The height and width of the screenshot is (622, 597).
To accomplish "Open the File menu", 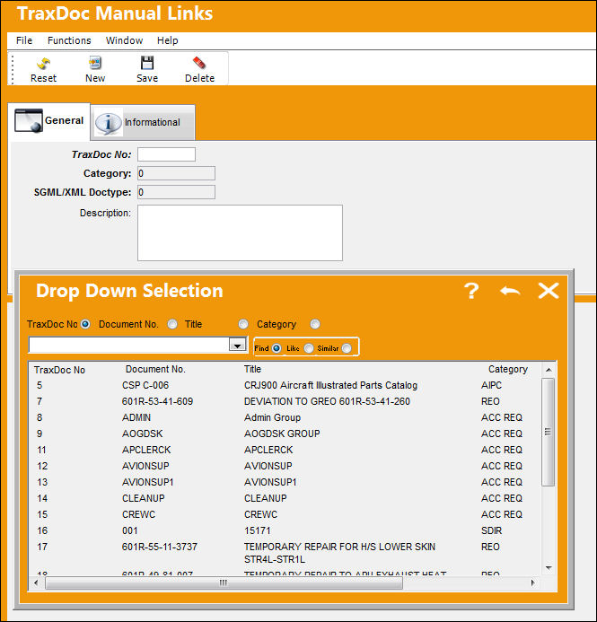I will point(24,40).
